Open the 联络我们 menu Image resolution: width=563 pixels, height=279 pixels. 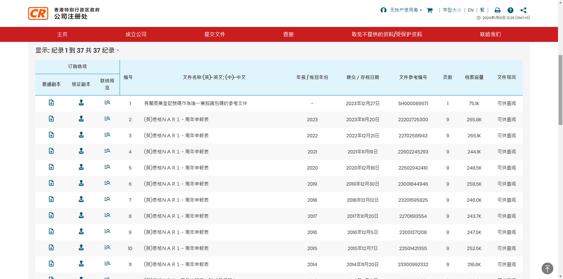[490, 34]
